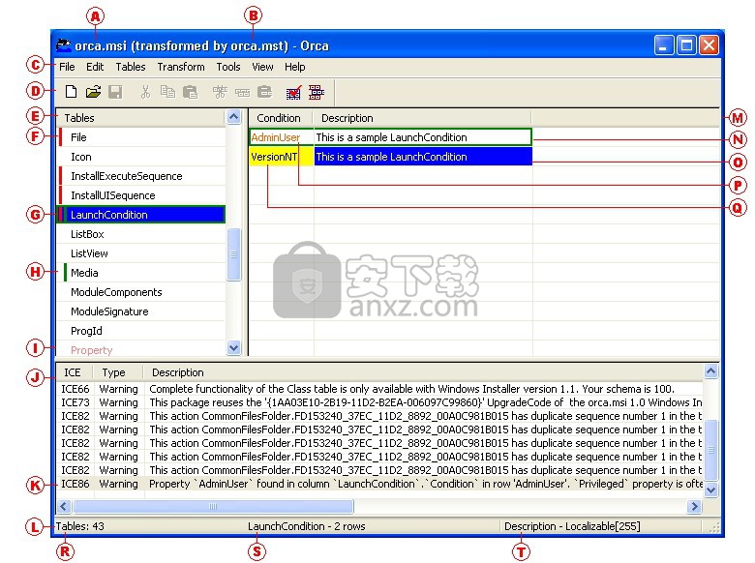Click the horizontal scrollbar thumb in the validation pane
This screenshot has width=755, height=563.
point(213,506)
